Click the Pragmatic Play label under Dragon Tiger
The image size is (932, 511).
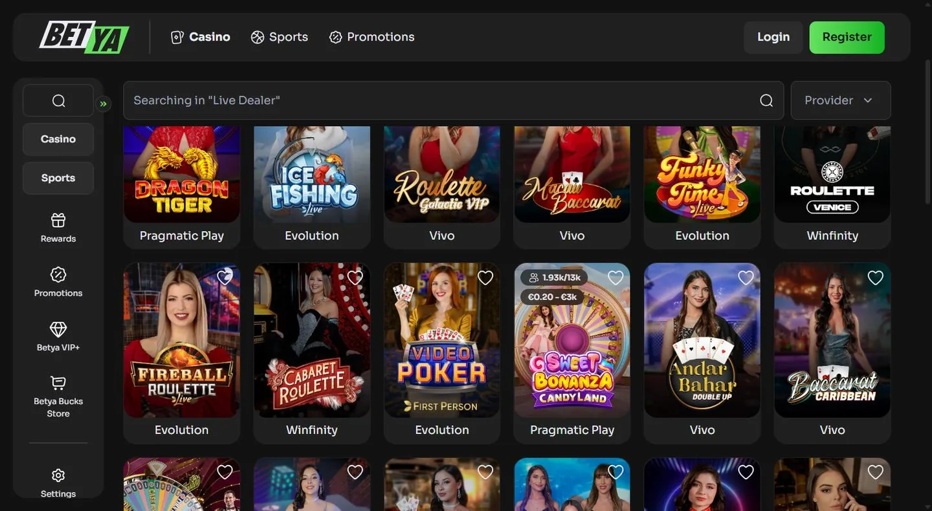pyautogui.click(x=182, y=235)
